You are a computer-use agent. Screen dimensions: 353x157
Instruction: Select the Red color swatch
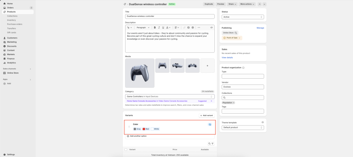(146, 129)
